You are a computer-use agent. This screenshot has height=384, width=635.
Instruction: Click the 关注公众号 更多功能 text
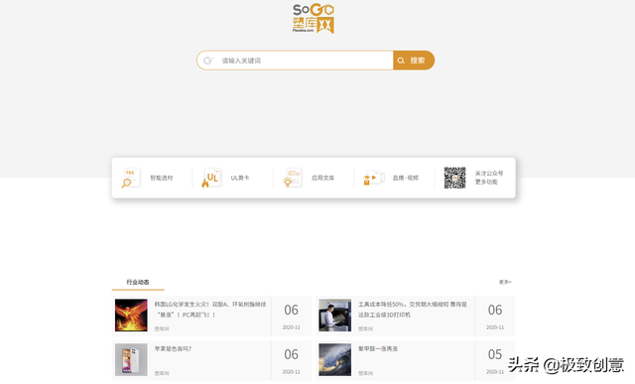489,178
